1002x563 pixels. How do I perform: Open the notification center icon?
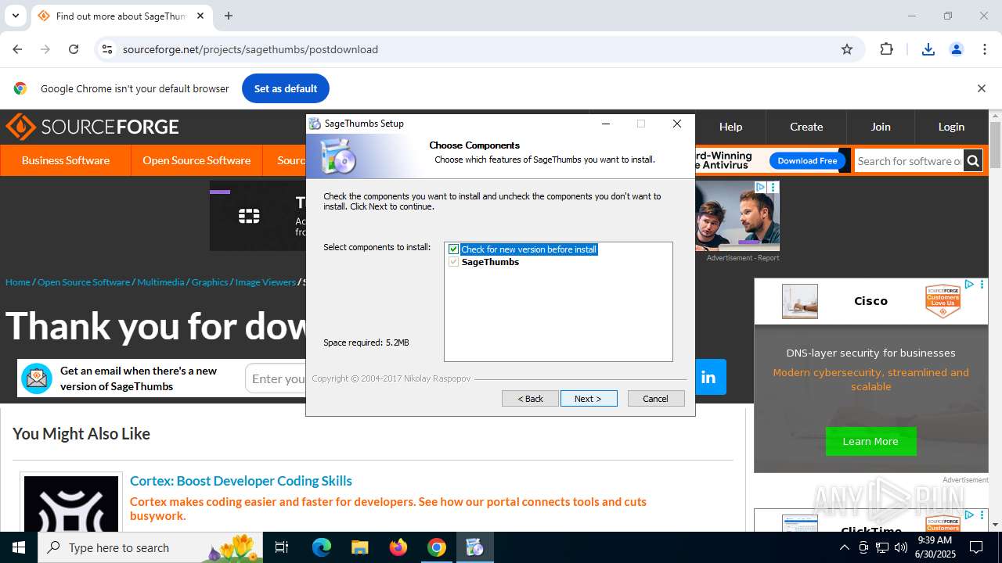(976, 547)
